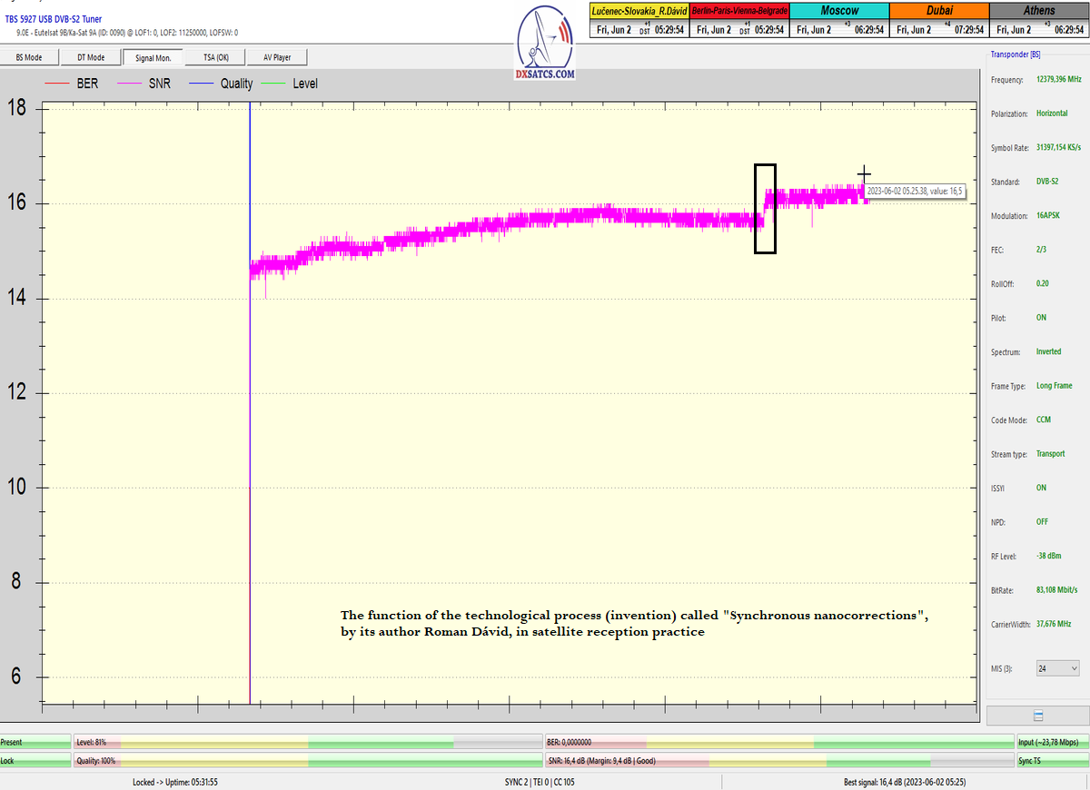
Task: Click the Sync TS indicator
Action: (x=1052, y=761)
